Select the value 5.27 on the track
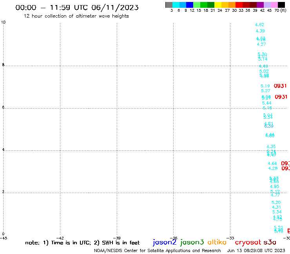This screenshot has height=254, width=290. coord(266,91)
